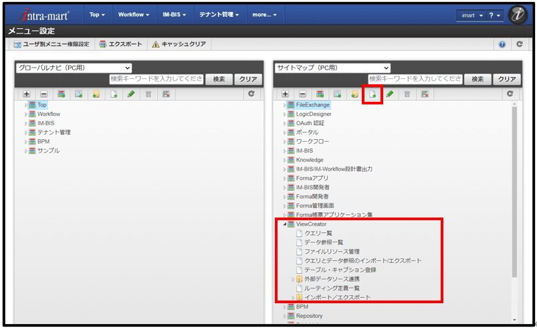
Task: Select ルーティング定義一覧 item
Action: coord(332,288)
